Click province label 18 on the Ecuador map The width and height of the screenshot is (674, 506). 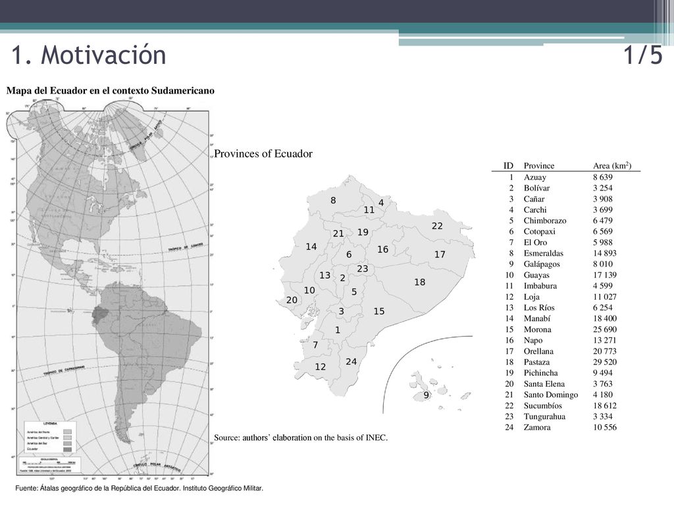[x=419, y=282]
